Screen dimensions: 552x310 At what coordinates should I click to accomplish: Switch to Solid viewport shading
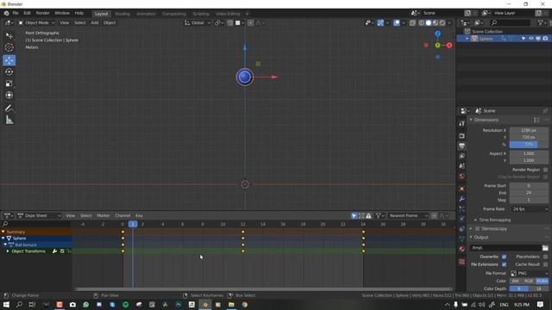(x=429, y=23)
